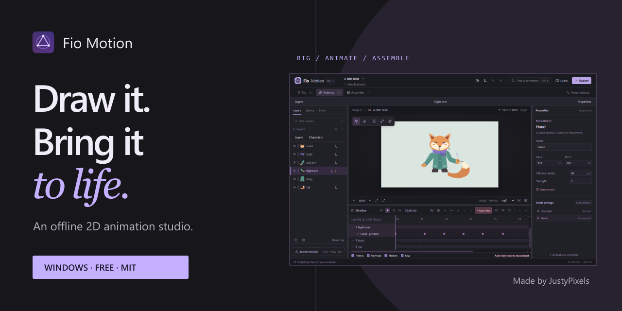
Task: Hide the Scarf layer with its eye icon
Action: pyautogui.click(x=294, y=154)
